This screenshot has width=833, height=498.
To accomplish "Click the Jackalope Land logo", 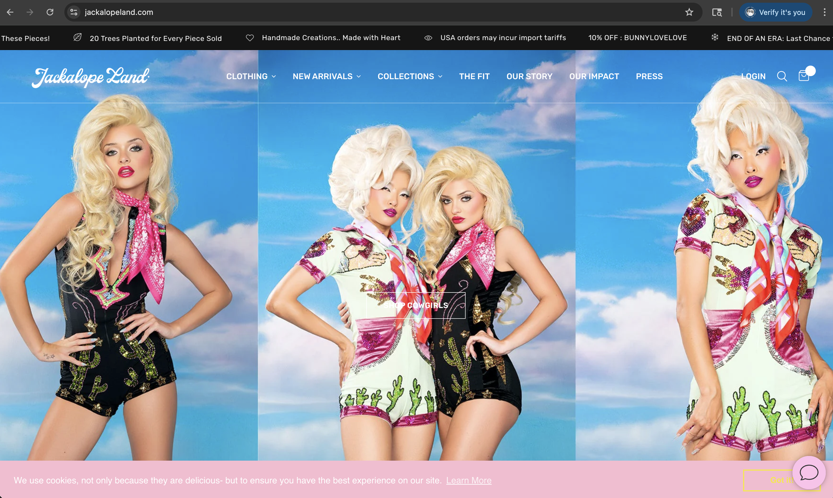I will tap(90, 77).
